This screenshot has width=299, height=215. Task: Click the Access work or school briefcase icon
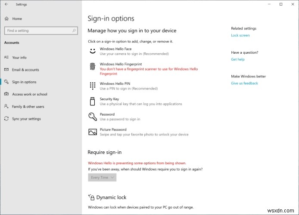[x=6, y=94]
